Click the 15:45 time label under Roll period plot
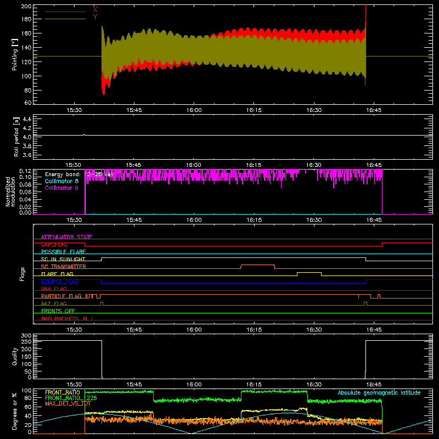This screenshot has width=439, height=439. (x=133, y=165)
